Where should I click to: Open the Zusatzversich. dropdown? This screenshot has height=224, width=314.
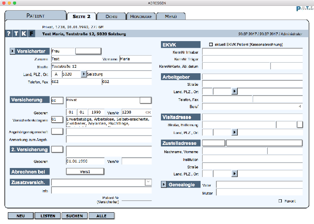(x=148, y=182)
